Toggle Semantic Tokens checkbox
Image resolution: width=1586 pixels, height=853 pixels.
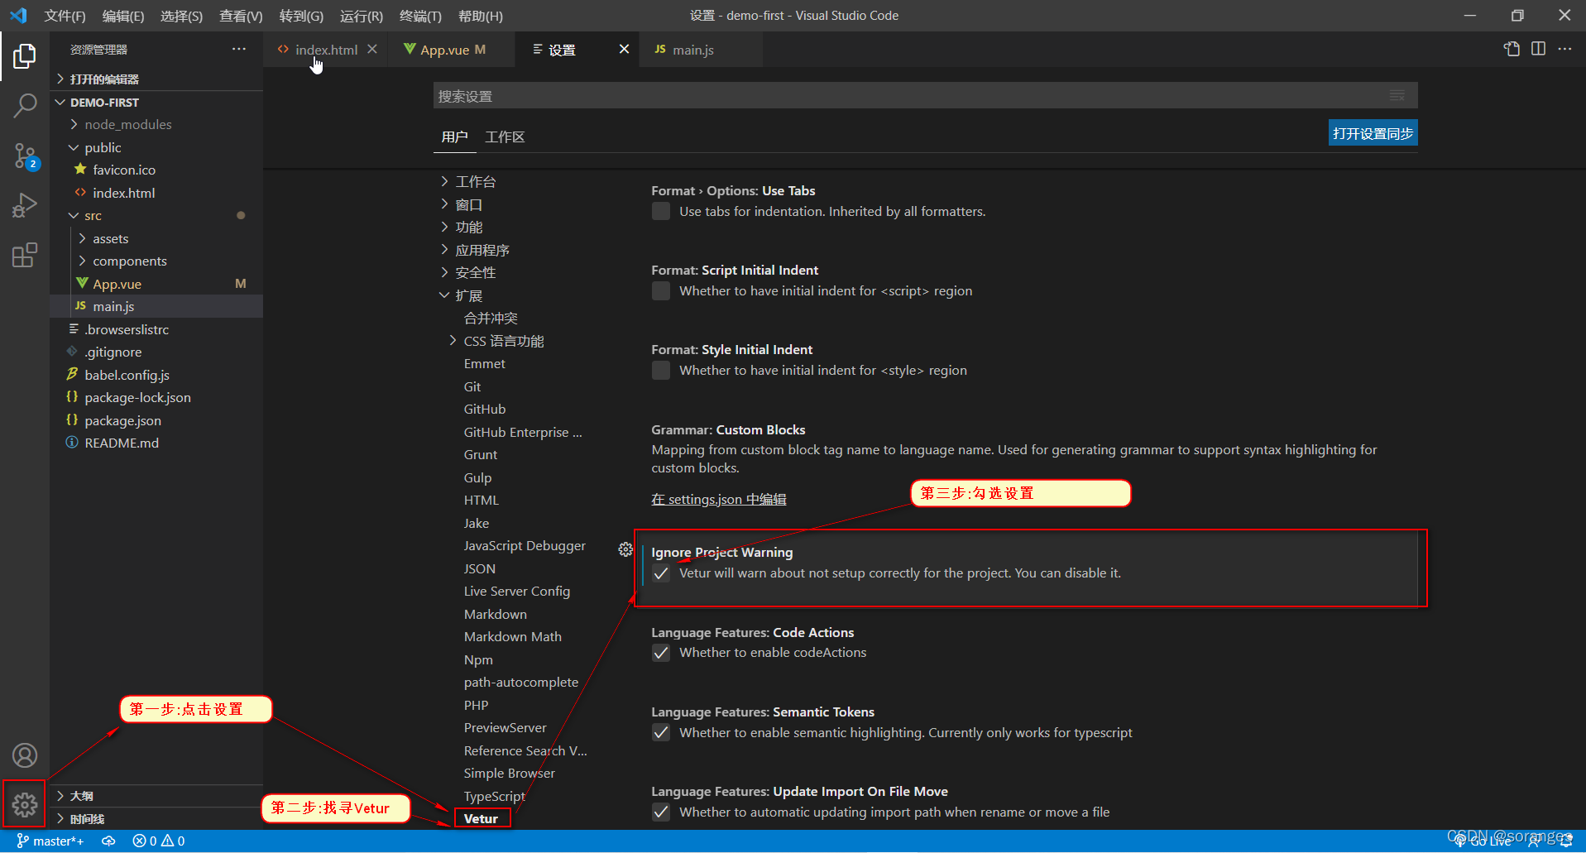pyautogui.click(x=661, y=732)
